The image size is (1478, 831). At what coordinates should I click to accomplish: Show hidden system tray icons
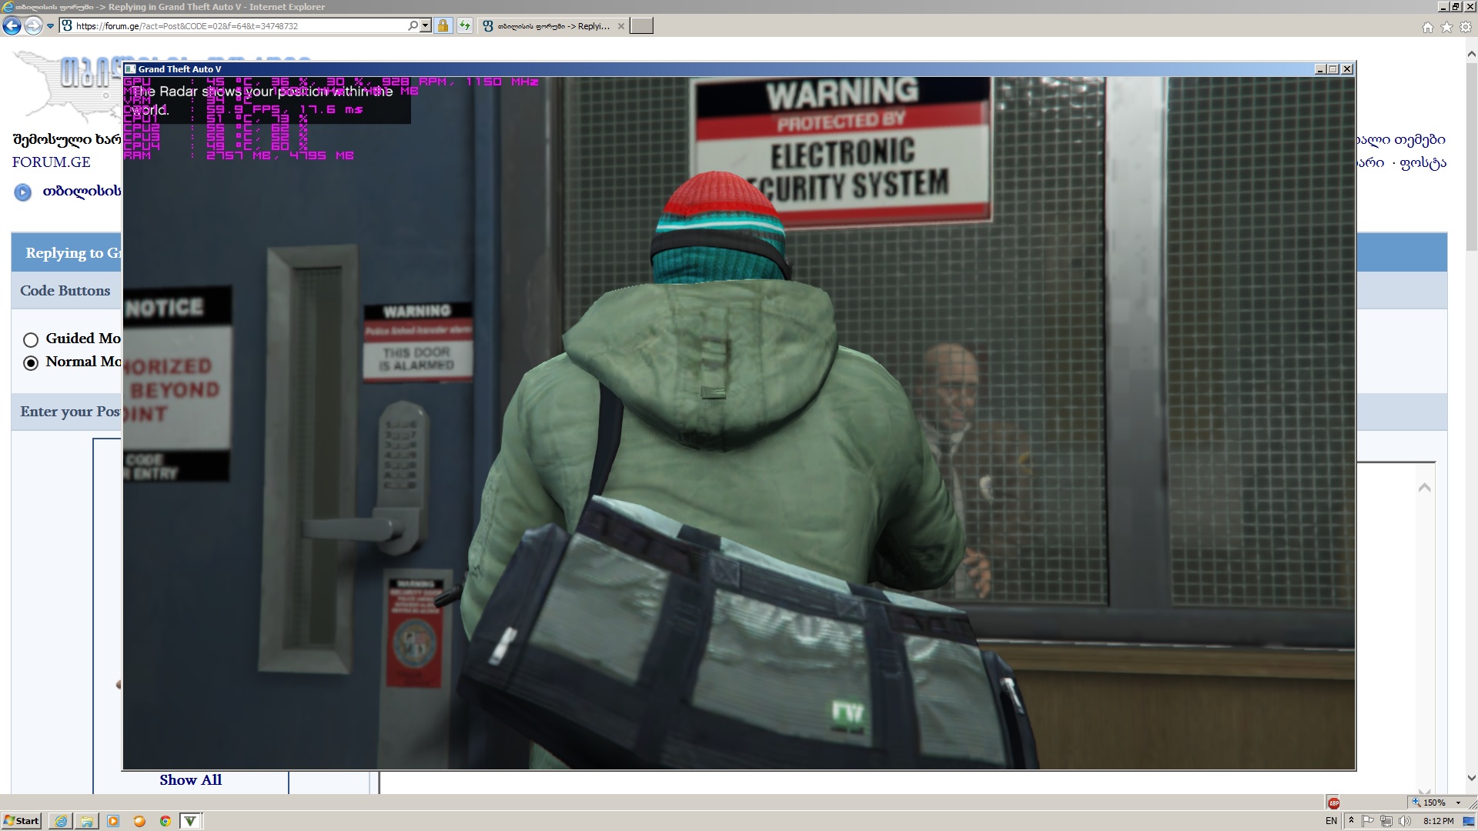click(1351, 821)
